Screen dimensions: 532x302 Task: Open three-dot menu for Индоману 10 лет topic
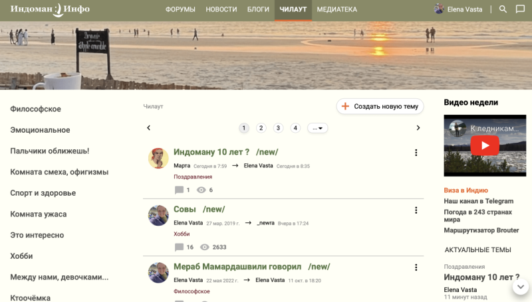click(x=416, y=153)
